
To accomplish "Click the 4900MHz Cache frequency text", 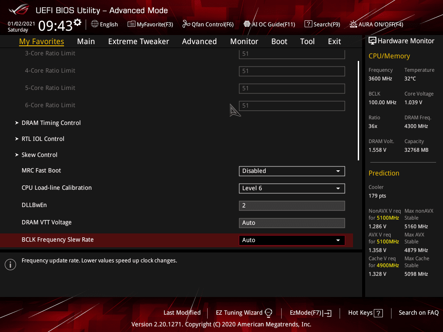I will [x=388, y=265].
